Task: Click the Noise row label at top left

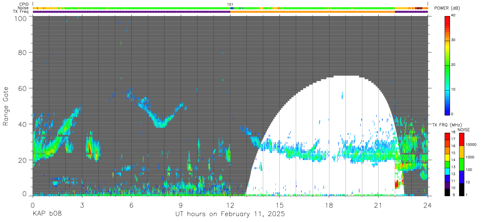Action: 24,8
